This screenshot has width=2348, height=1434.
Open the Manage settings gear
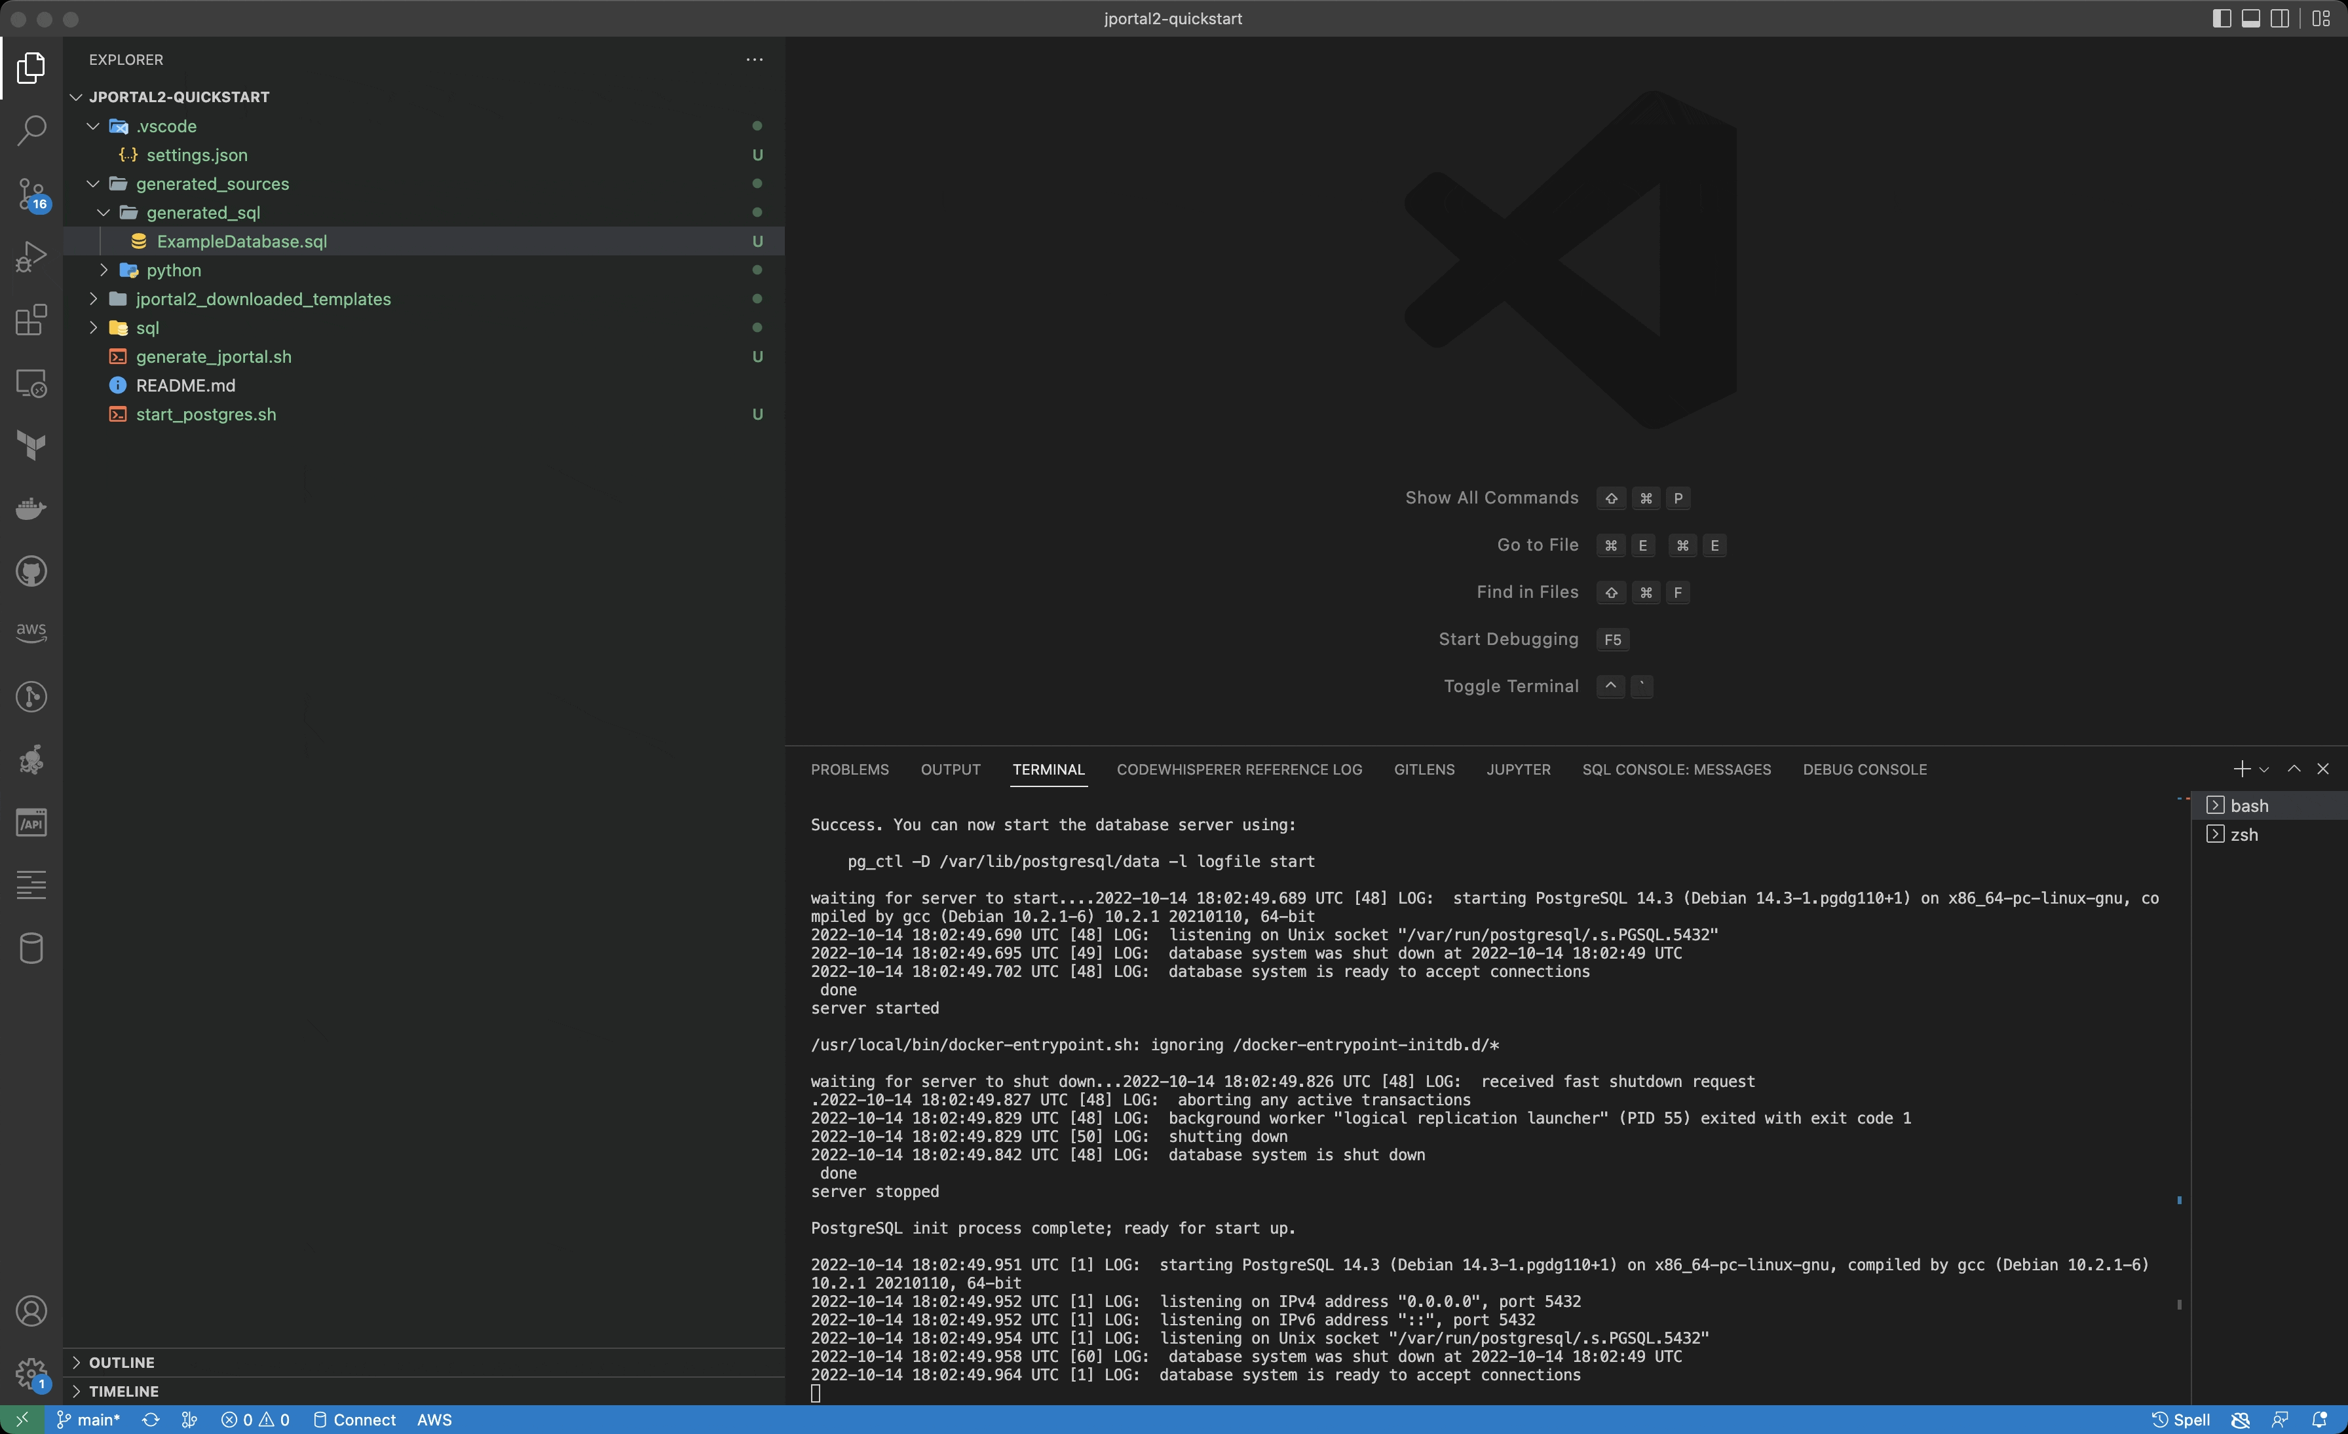(x=31, y=1374)
